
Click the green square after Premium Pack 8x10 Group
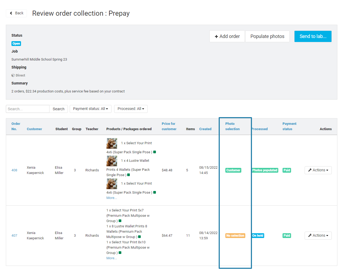pyautogui.click(x=120, y=253)
